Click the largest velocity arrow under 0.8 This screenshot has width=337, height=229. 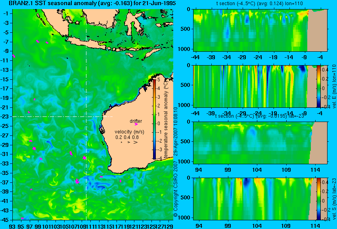[x=136, y=142]
